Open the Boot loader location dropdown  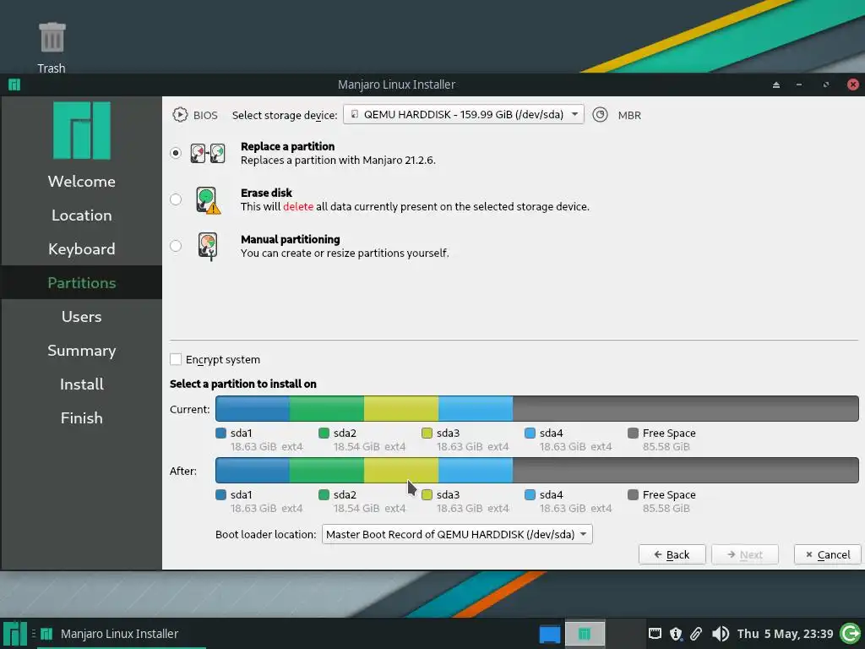pos(457,534)
